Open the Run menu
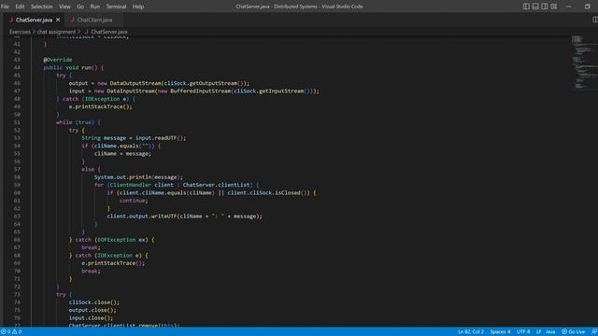 [95, 7]
